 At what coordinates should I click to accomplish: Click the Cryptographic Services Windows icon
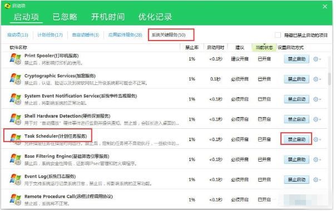(16, 79)
